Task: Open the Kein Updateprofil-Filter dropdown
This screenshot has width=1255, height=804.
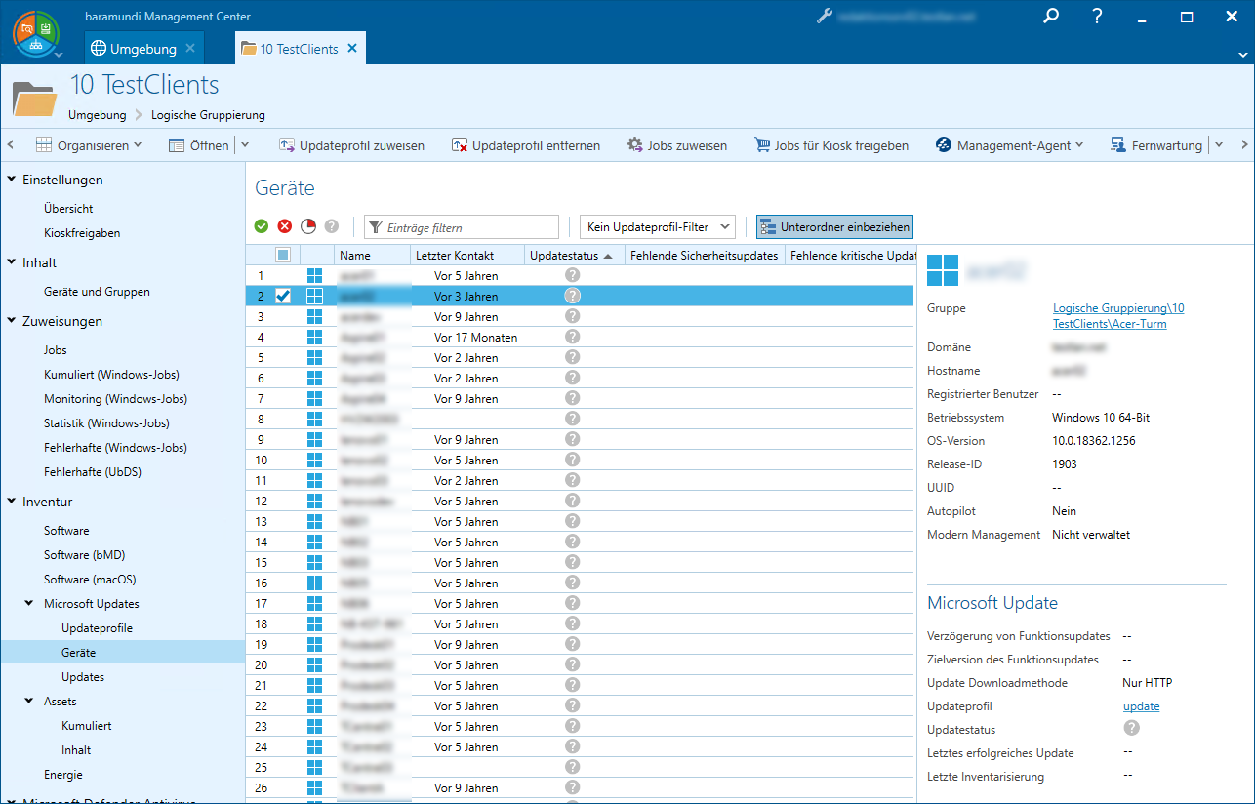Action: pyautogui.click(x=657, y=227)
